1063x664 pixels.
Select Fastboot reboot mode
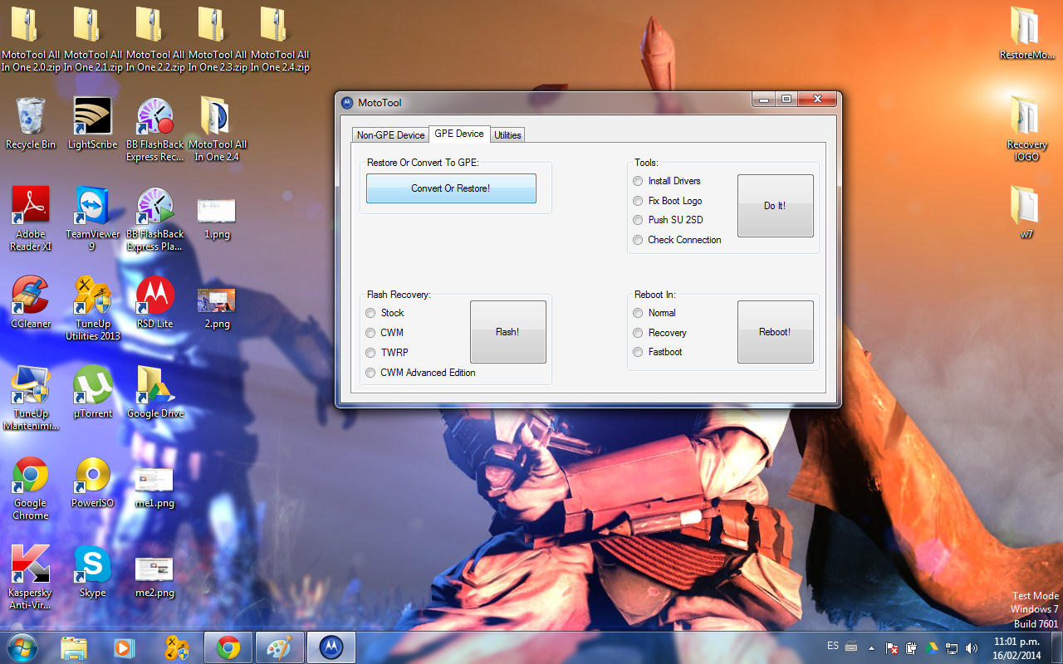coord(658,352)
